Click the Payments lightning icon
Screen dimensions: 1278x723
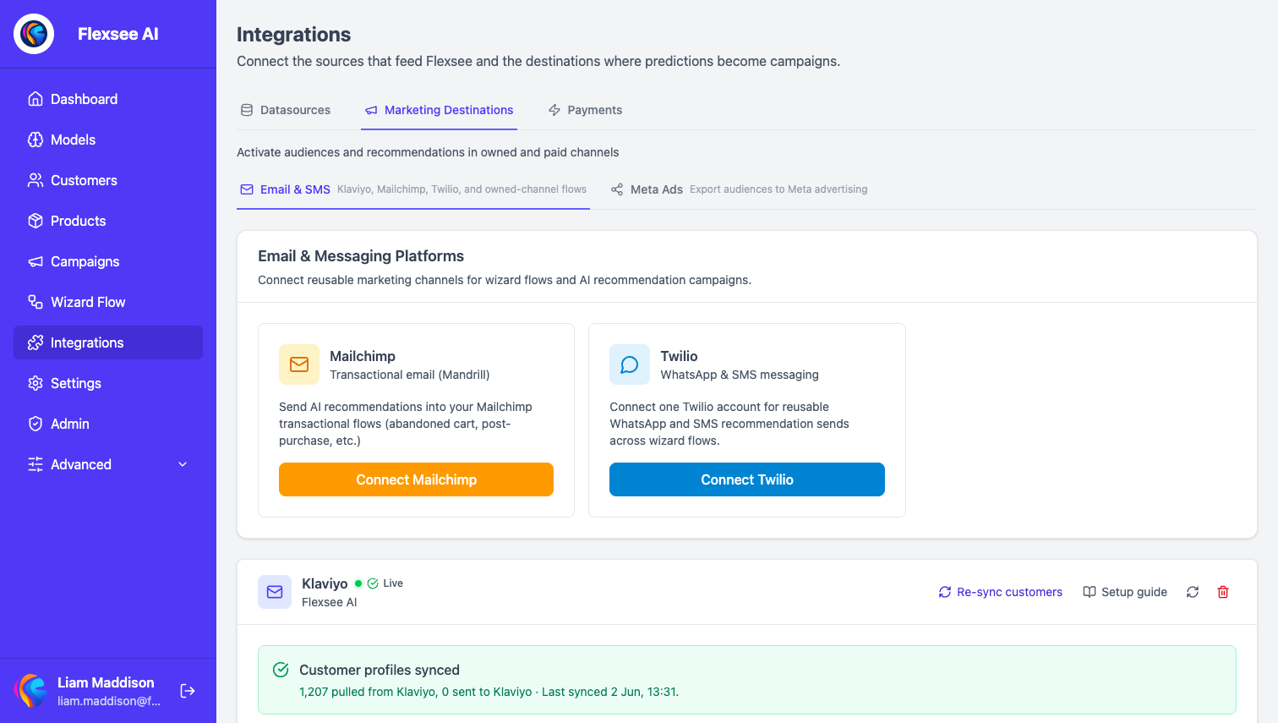(x=554, y=110)
